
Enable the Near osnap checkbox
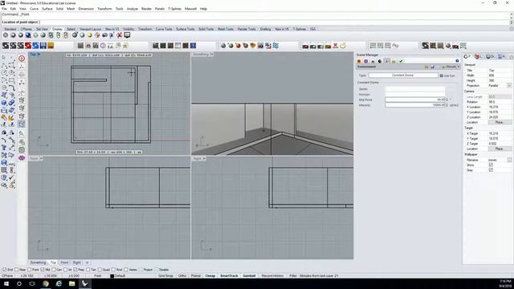tap(16, 270)
